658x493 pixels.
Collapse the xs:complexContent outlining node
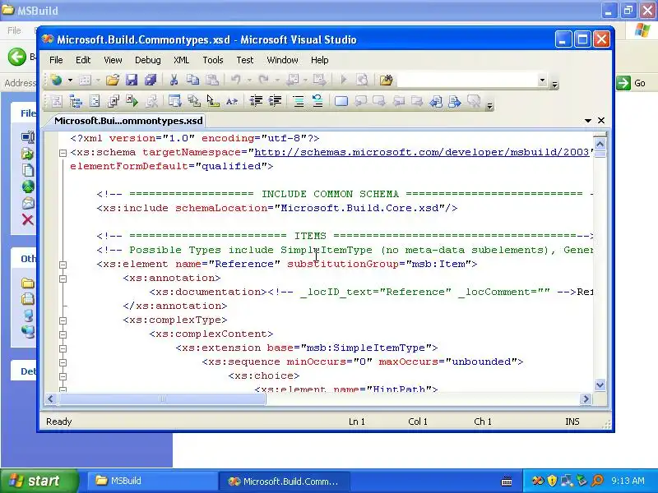point(63,334)
